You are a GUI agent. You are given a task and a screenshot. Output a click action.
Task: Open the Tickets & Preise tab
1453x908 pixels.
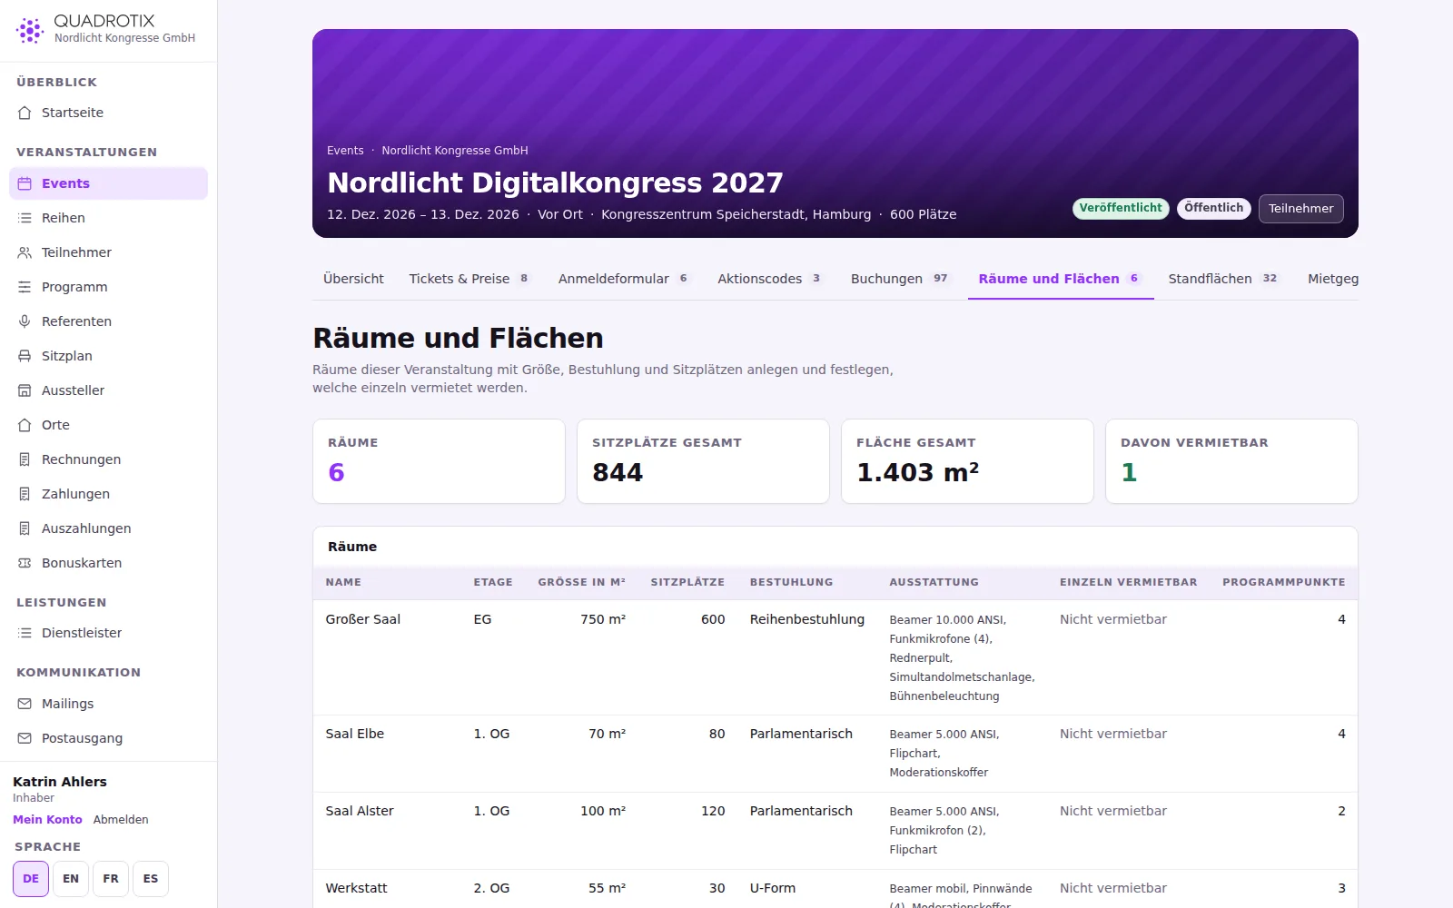(x=470, y=279)
